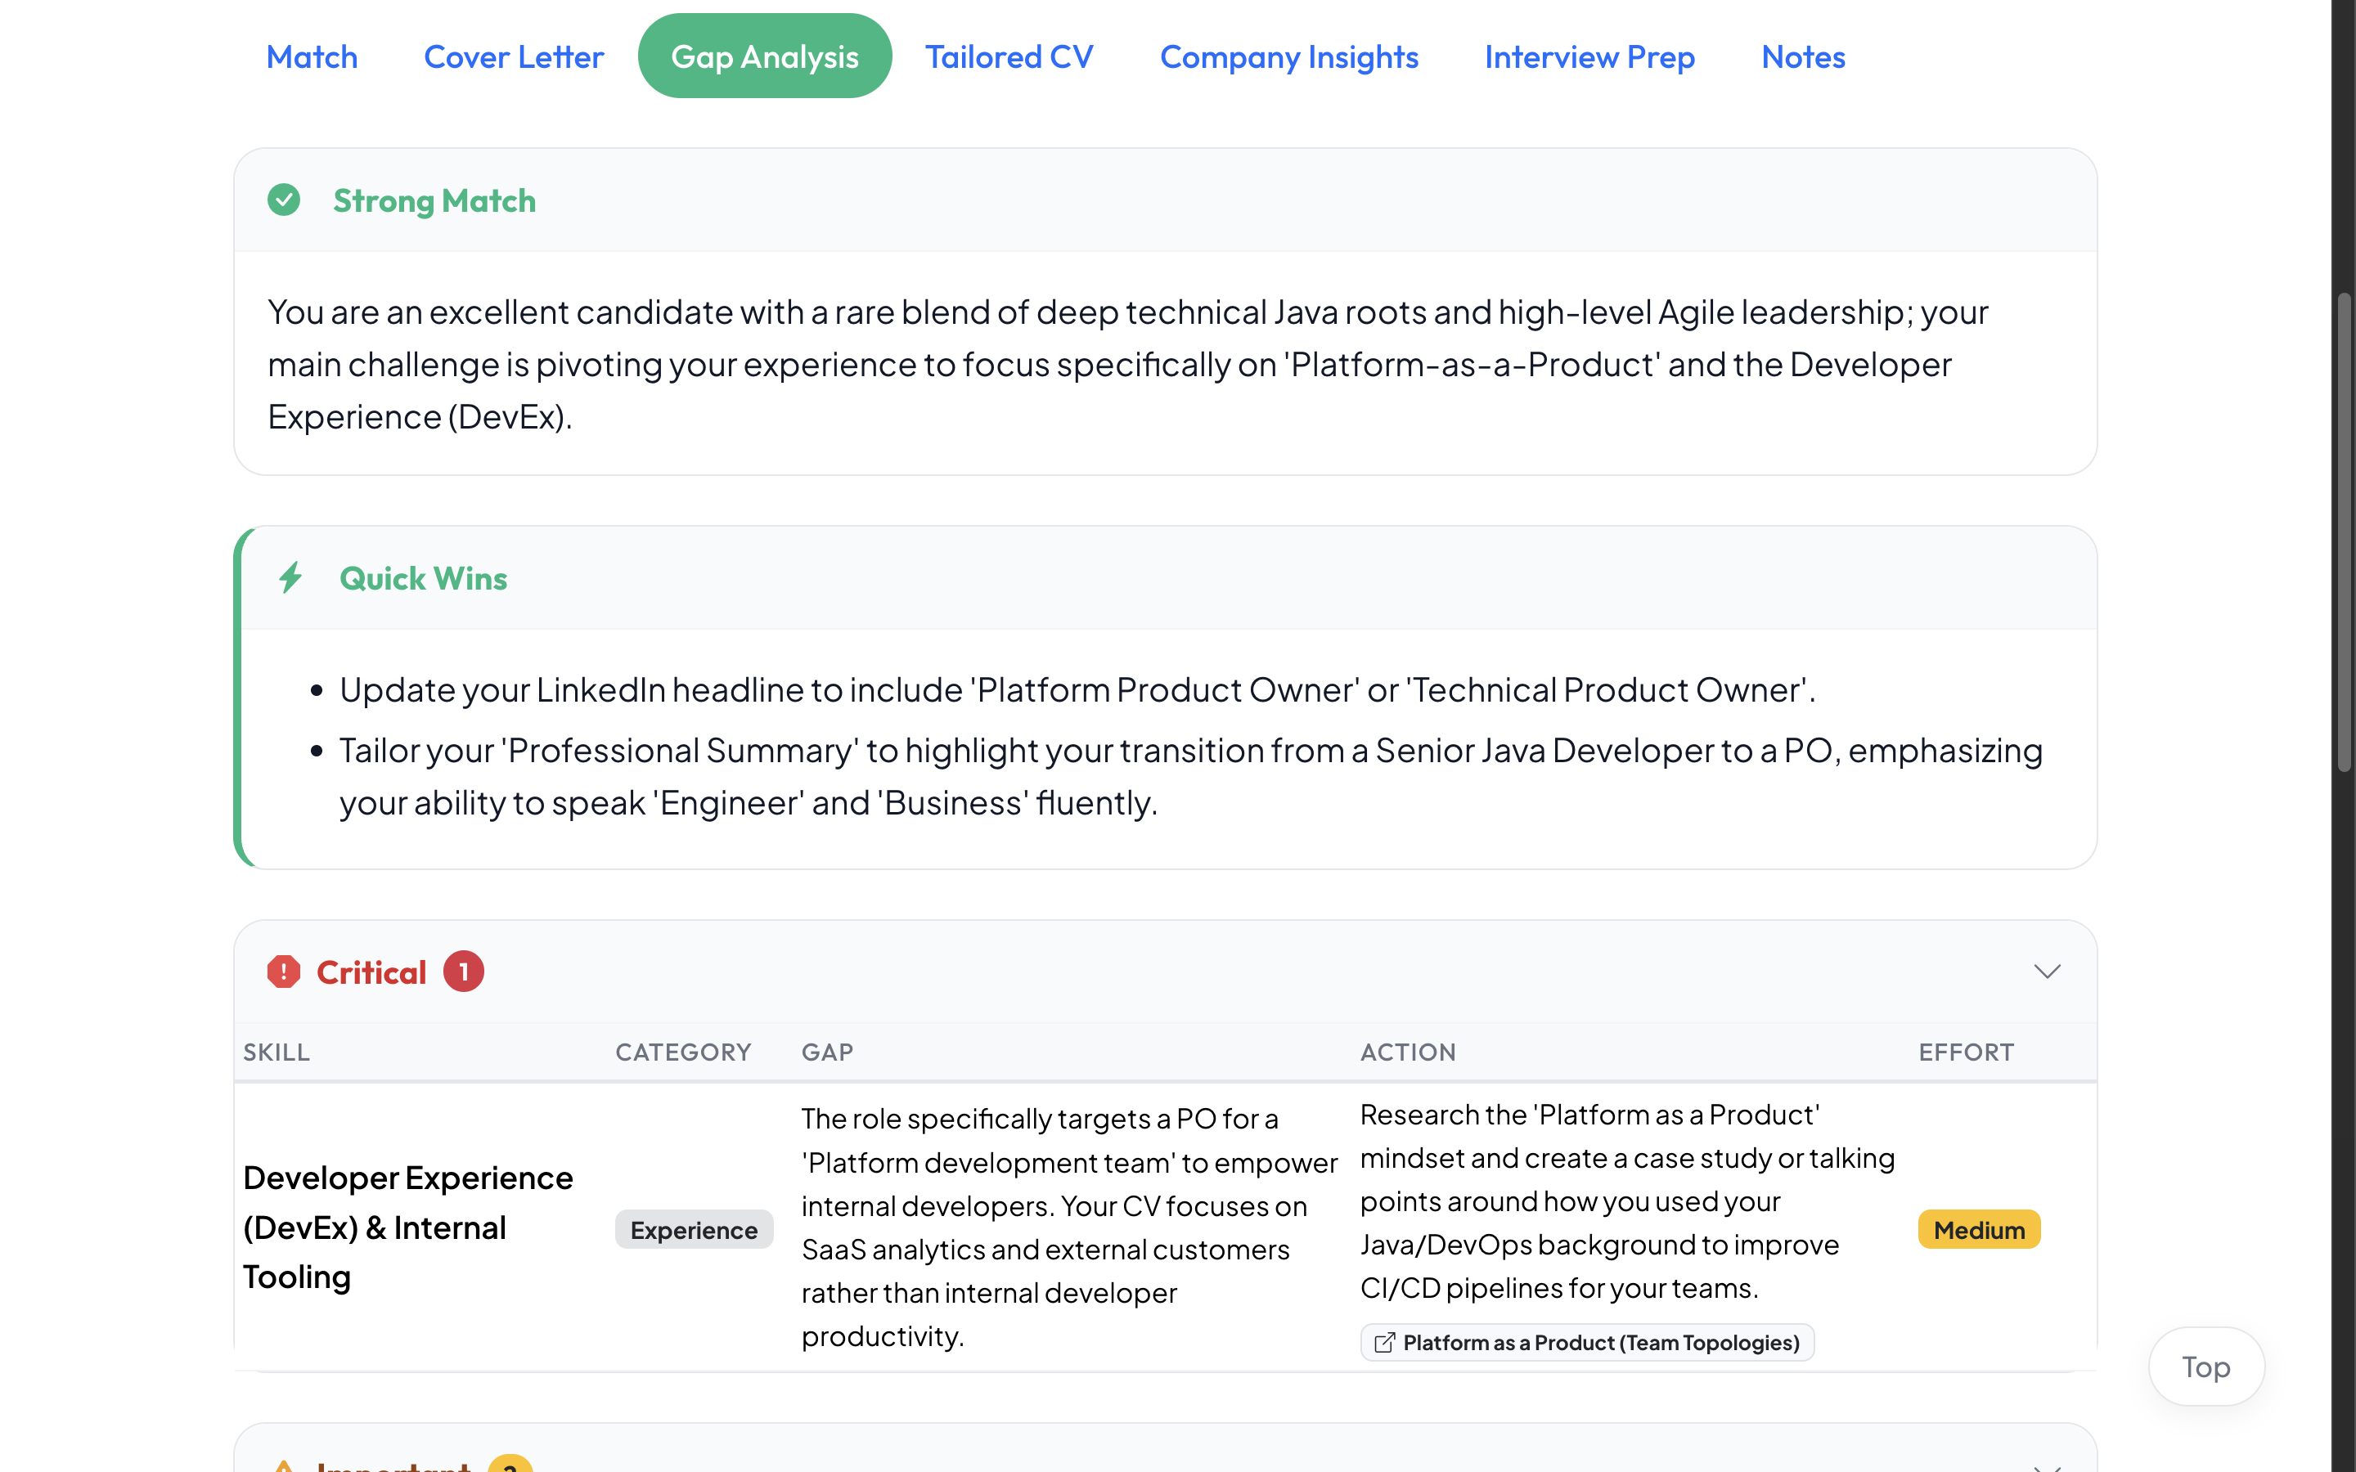This screenshot has height=1472, width=2356.
Task: Open Platform as a Product (Team Topologies) link
Action: (x=1599, y=1343)
